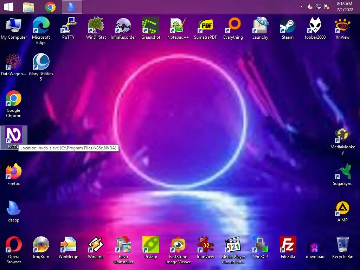Select the Steam shortcut
Image resolution: width=360 pixels, height=270 pixels.
point(288,28)
